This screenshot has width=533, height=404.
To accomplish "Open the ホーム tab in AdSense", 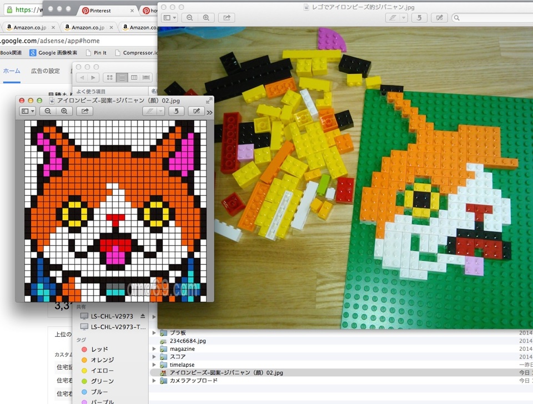I will pos(12,71).
